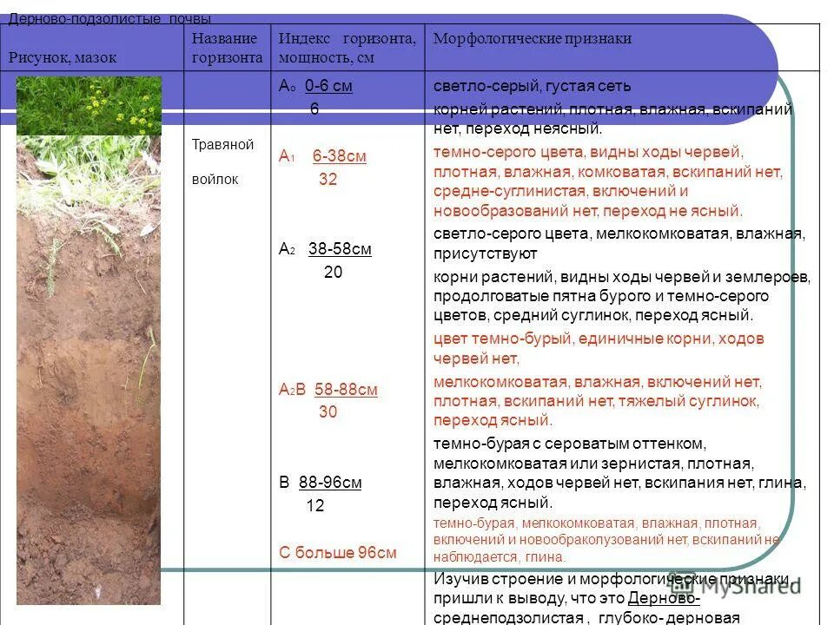834x625 pixels.
Task: Click the underlined "38-58см" text
Action: tap(341, 247)
